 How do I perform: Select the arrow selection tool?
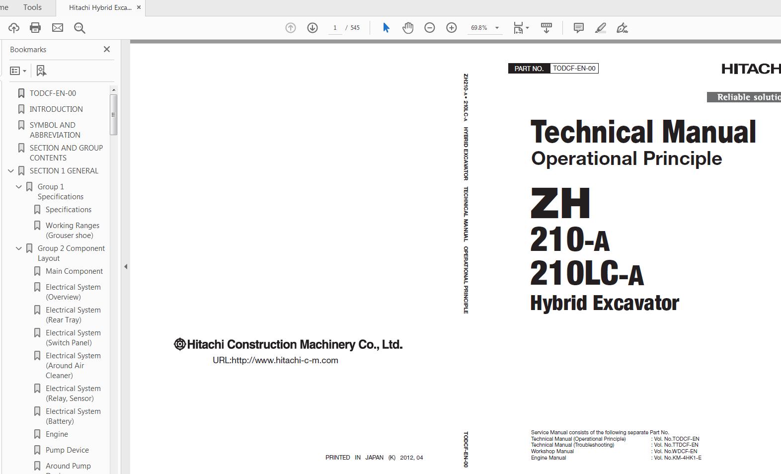[x=386, y=28]
